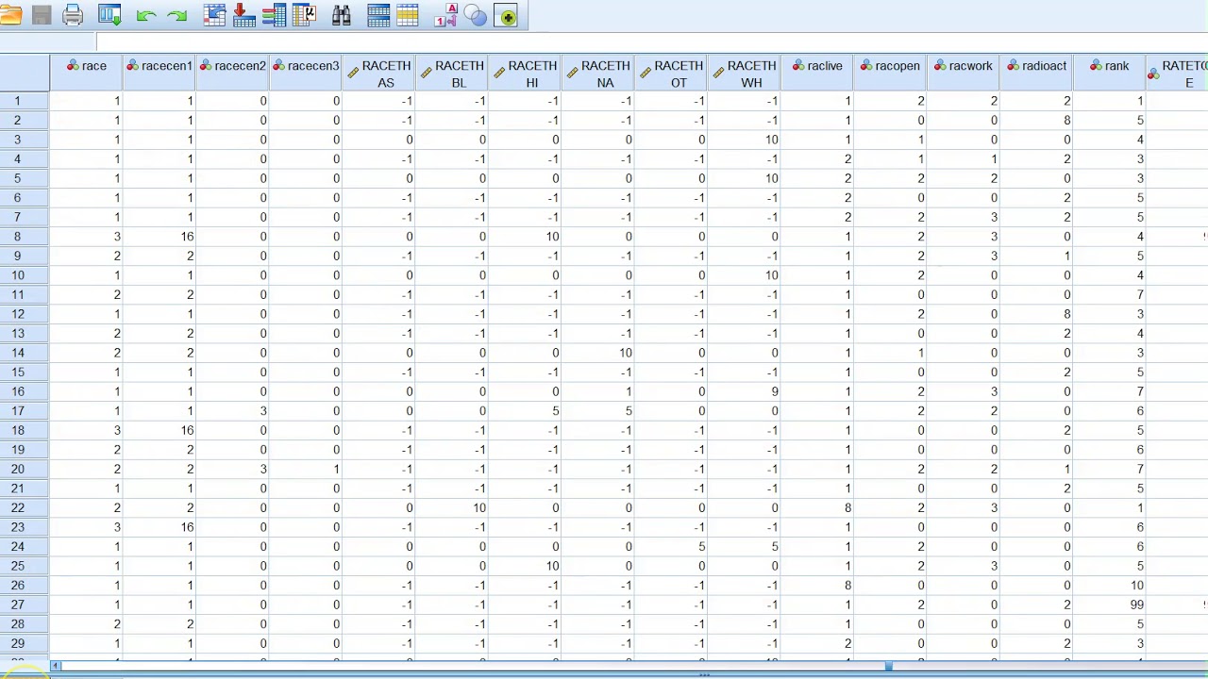Select the racecen1 column header
Image resolution: width=1208 pixels, height=679 pixels.
(x=159, y=74)
